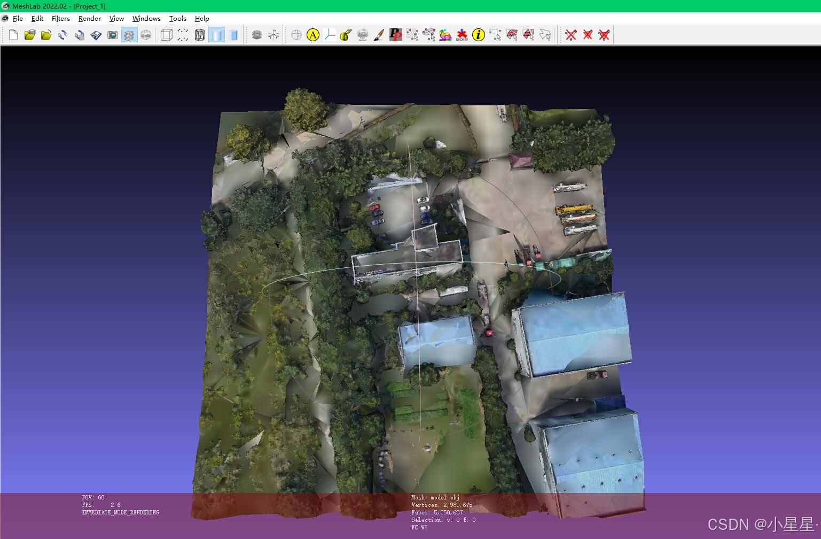Show the XYZ axis icon
821x539 pixels.
[273, 35]
